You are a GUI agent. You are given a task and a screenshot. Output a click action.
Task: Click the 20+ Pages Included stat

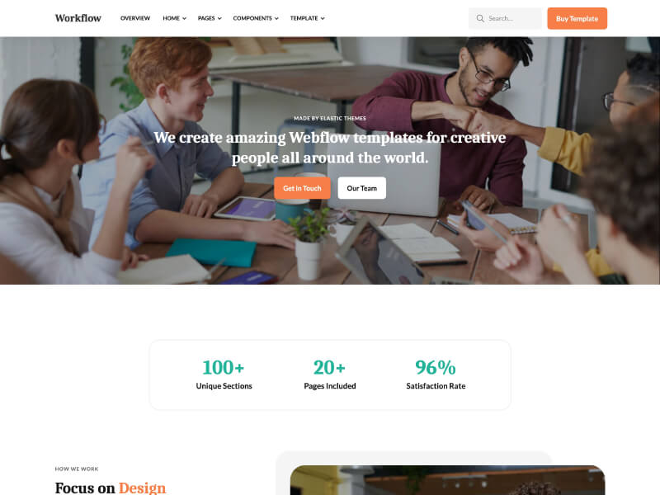coord(330,375)
